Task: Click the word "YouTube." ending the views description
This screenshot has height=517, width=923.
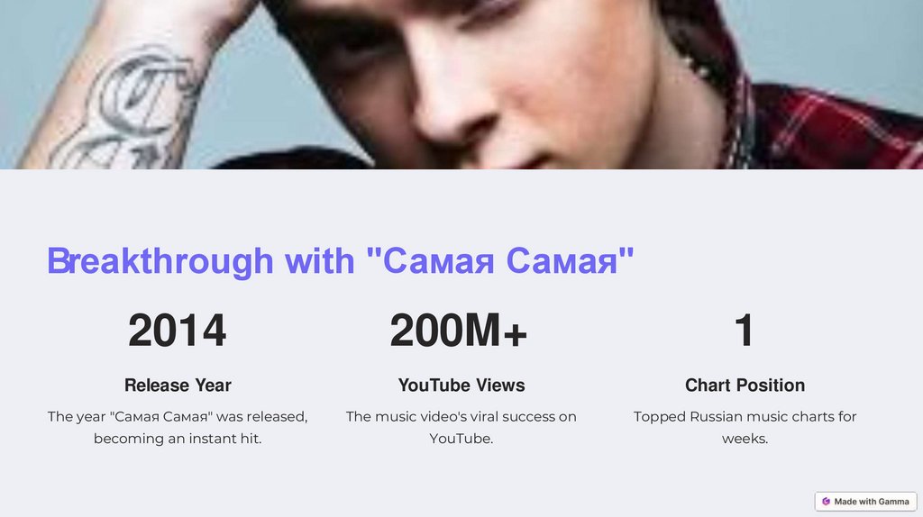Action: 461,440
